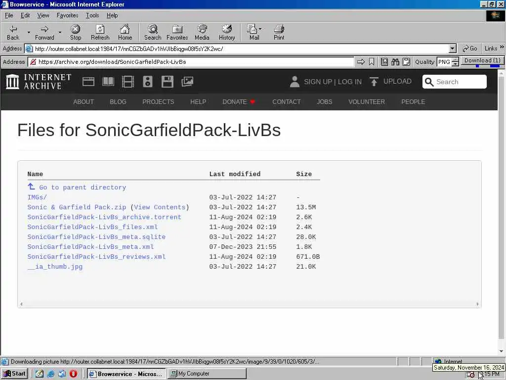The image size is (506, 380).
Task: Decrease Quality with the down stepper arrow
Action: point(455,64)
